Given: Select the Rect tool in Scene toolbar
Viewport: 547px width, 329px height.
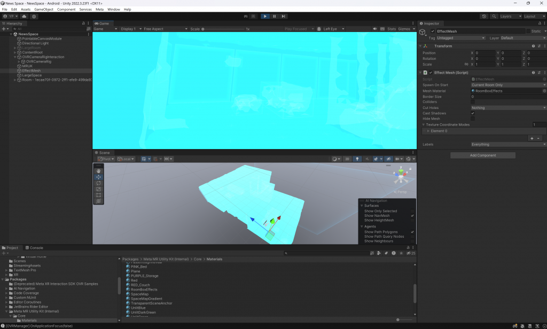Looking at the screenshot, I should coord(99,195).
